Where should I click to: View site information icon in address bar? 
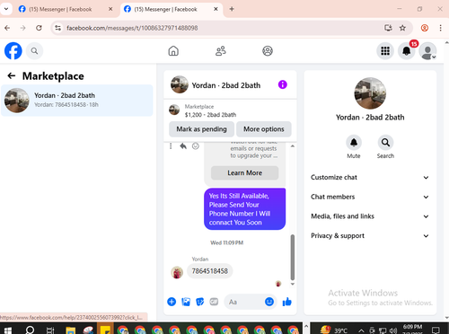click(x=57, y=28)
